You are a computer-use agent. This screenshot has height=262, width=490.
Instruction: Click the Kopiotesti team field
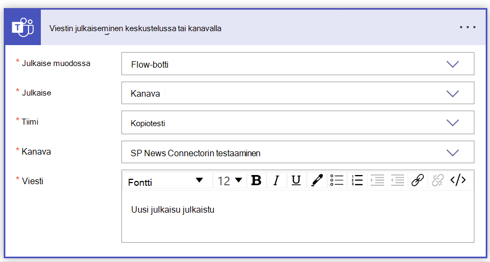pos(298,122)
